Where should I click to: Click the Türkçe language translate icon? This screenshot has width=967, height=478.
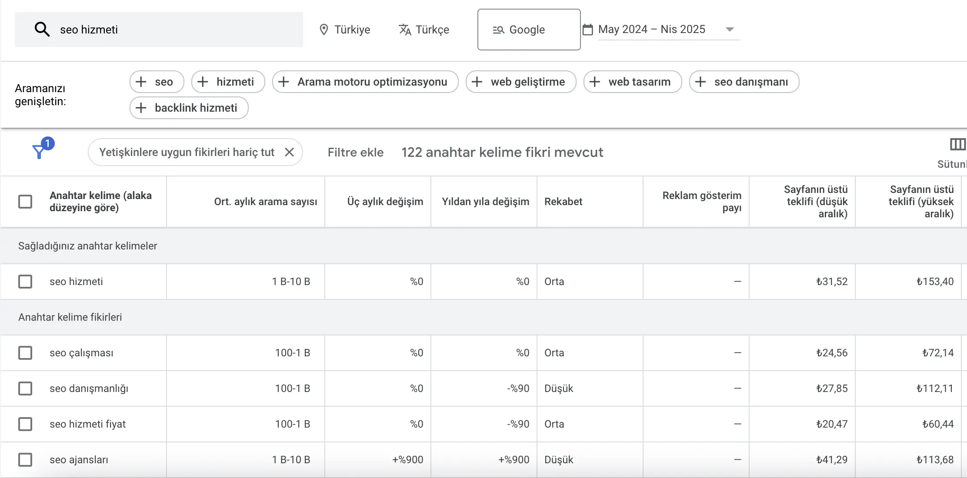pyautogui.click(x=405, y=30)
